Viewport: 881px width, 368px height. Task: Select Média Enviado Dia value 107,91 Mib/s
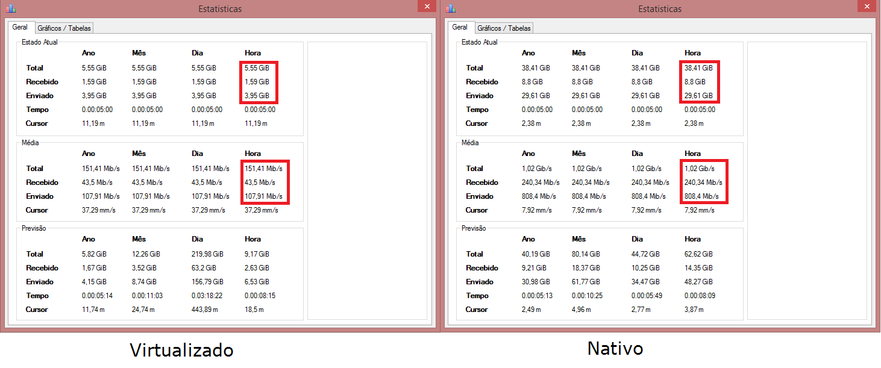point(210,196)
